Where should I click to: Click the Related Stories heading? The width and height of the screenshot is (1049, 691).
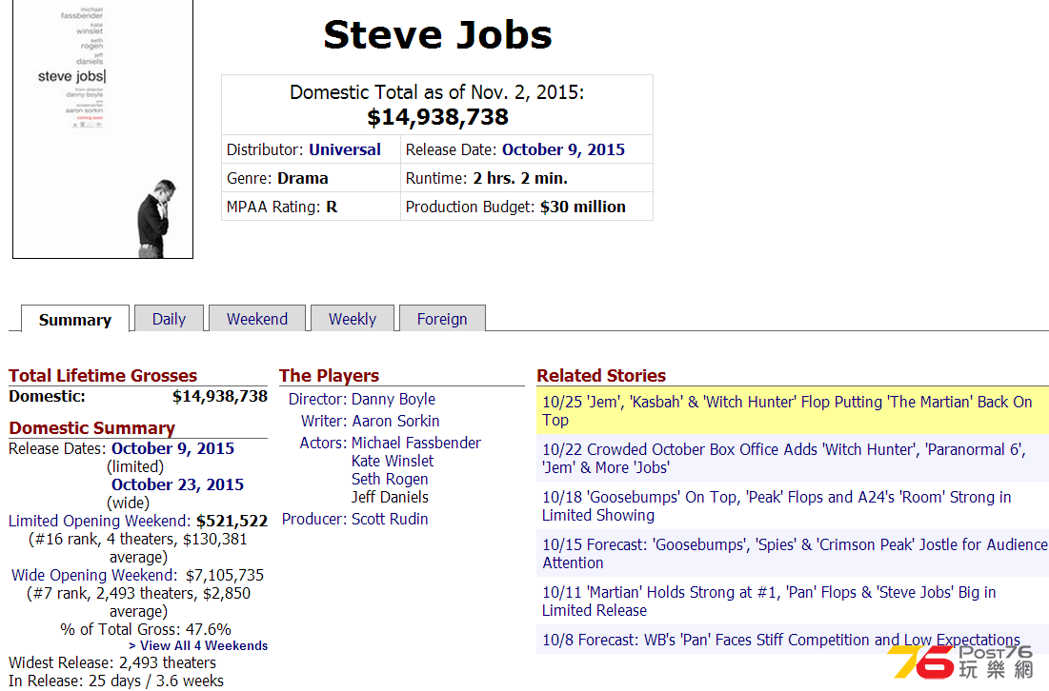(x=601, y=376)
